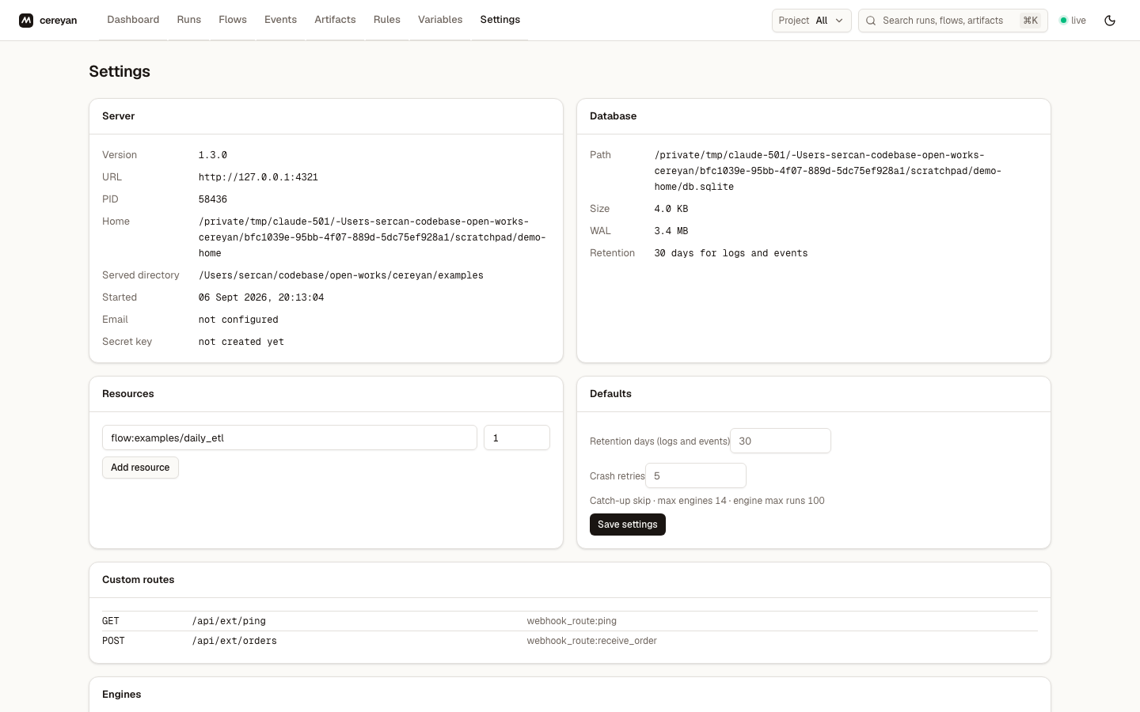Click the live status label
Screen dimensions: 1140x712
[x=1078, y=21]
